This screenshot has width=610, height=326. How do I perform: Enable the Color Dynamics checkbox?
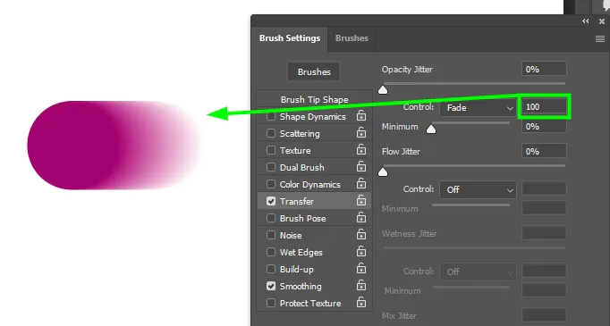(x=271, y=184)
